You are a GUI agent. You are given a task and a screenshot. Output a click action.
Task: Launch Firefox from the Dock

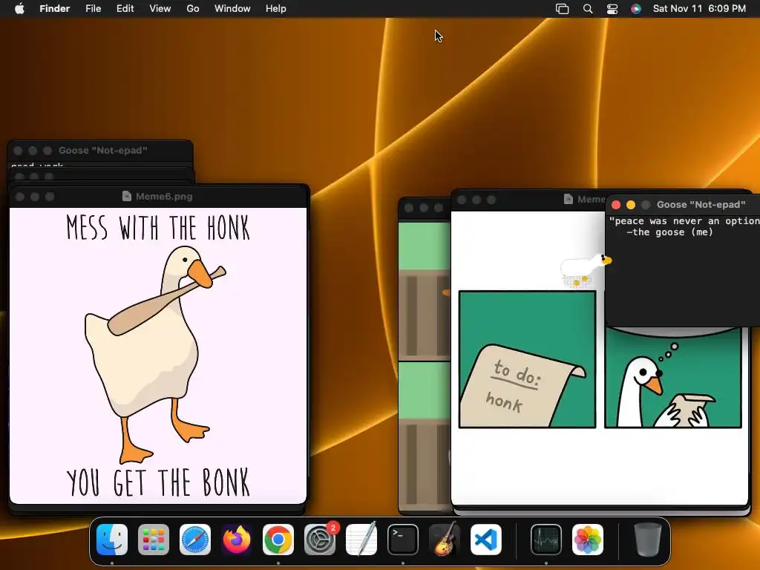237,540
